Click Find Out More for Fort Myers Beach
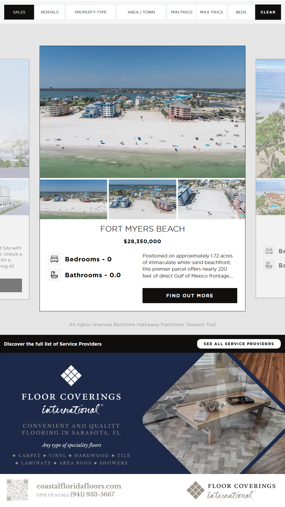285x507 pixels. pyautogui.click(x=190, y=295)
